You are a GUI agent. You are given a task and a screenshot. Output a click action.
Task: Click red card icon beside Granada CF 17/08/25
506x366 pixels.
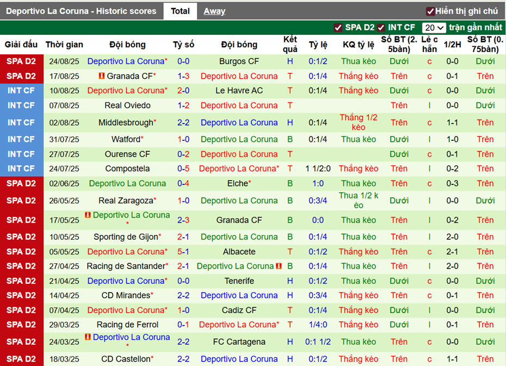(x=102, y=76)
